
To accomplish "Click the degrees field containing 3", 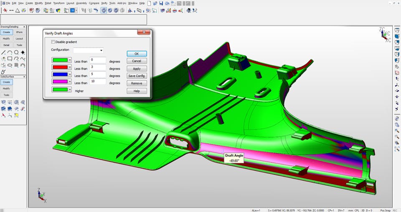I will coord(98,67).
